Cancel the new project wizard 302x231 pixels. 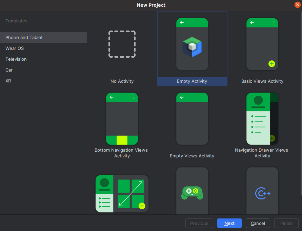point(258,223)
